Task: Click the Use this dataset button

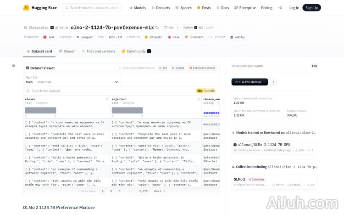Action: tap(250, 82)
